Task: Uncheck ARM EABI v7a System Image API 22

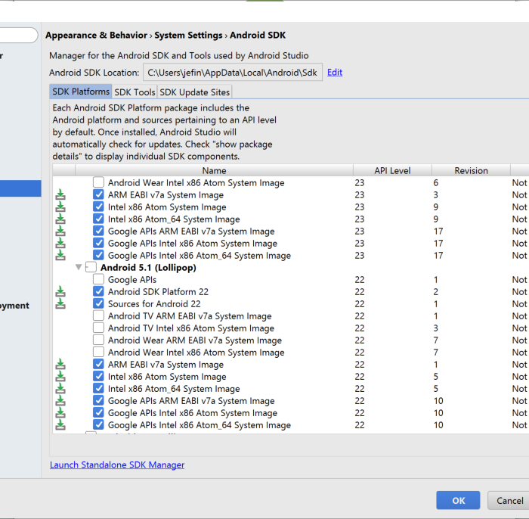Action: click(x=98, y=364)
